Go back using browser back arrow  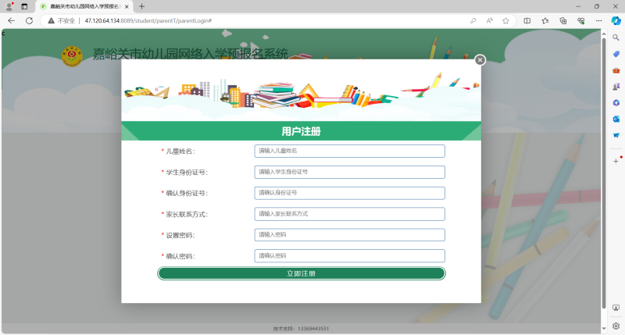click(x=11, y=20)
